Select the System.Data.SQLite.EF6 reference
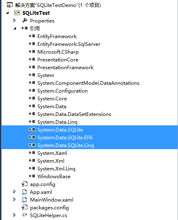 [65, 138]
